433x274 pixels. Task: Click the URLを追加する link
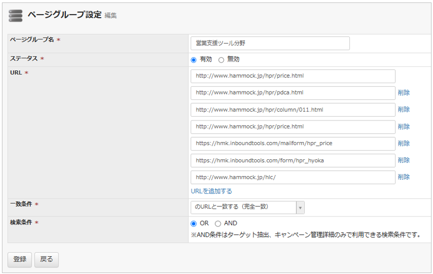pyautogui.click(x=211, y=191)
